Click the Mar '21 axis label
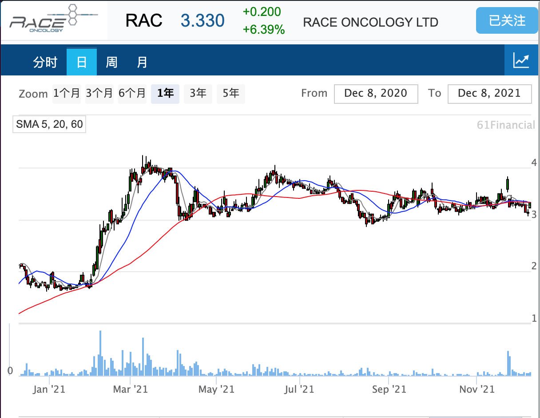Viewport: 540px width, 418px height. pyautogui.click(x=131, y=389)
